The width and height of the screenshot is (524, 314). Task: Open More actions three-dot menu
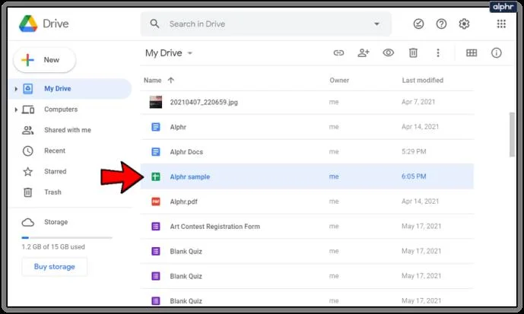point(438,52)
